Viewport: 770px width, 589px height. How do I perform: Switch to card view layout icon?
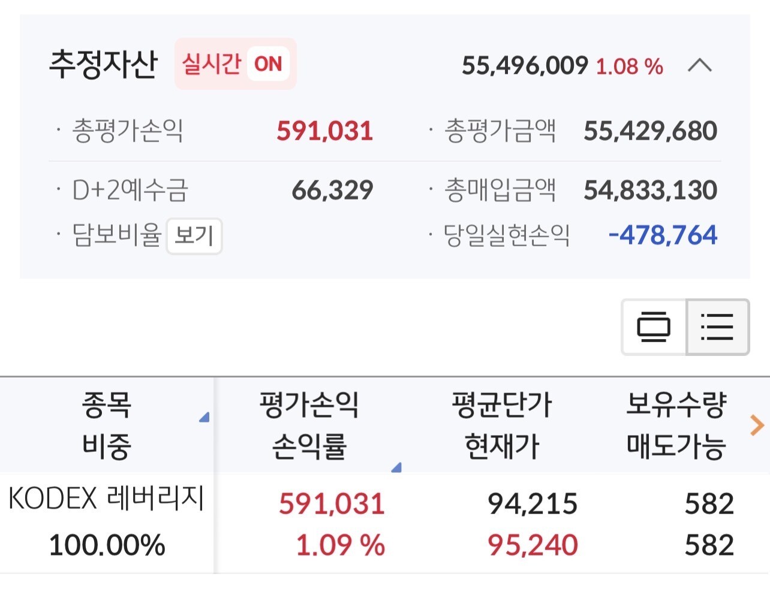(654, 327)
